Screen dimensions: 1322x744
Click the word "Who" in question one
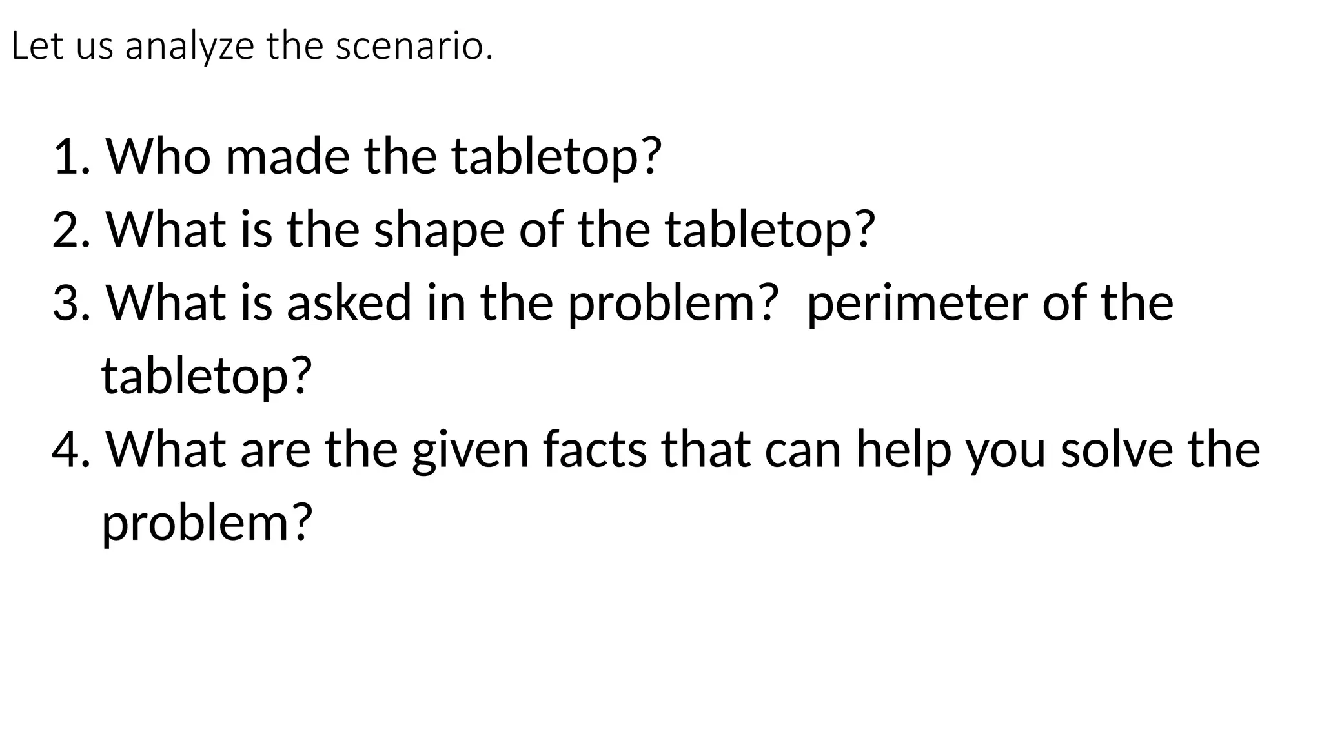159,156
